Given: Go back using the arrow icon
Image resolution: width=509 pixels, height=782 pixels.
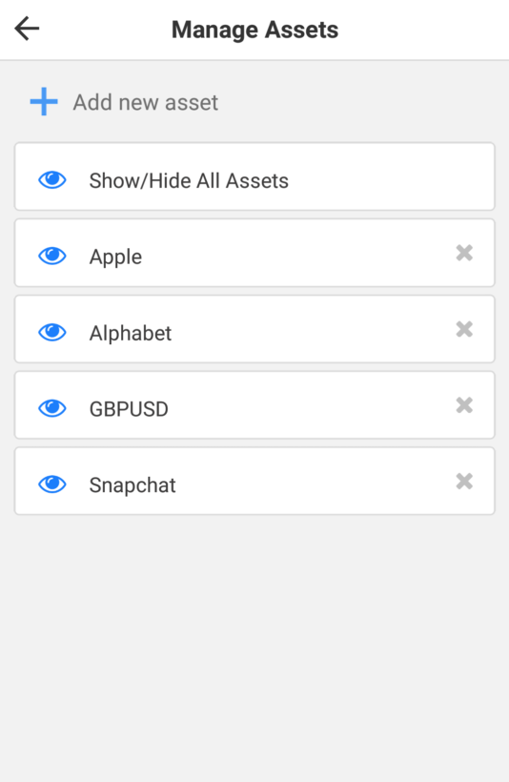Looking at the screenshot, I should [27, 29].
